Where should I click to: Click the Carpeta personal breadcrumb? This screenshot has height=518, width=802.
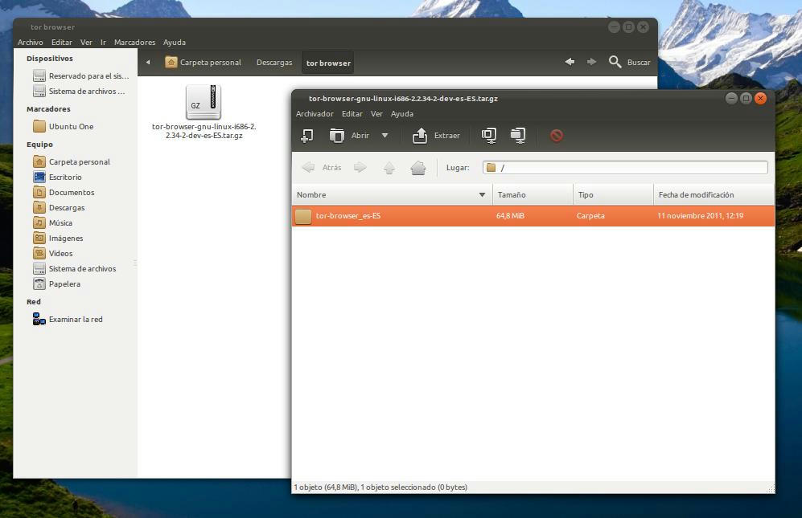coord(203,63)
